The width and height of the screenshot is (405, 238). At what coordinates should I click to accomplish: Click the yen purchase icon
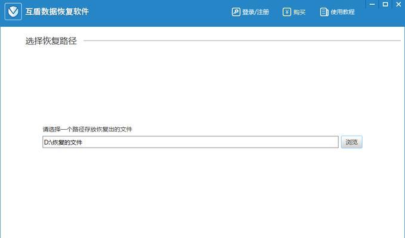click(287, 12)
